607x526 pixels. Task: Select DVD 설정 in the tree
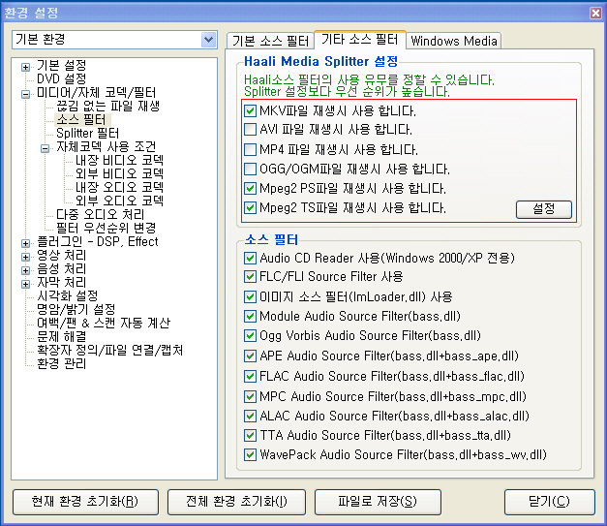[x=62, y=79]
